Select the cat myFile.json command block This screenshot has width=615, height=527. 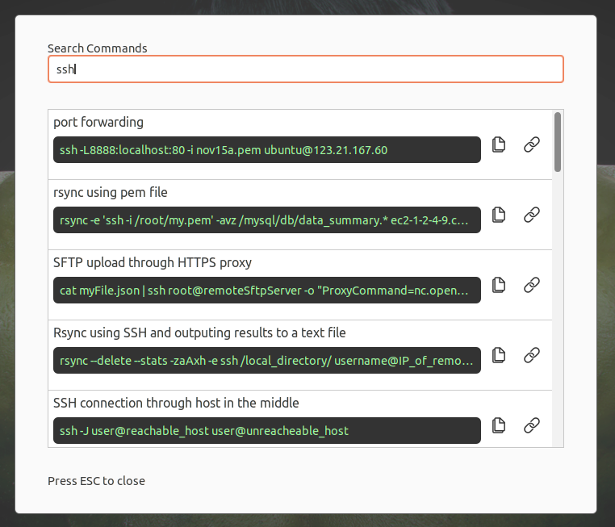pos(266,290)
